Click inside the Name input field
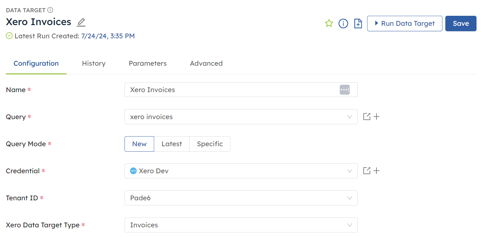The image size is (482, 237). (225, 90)
